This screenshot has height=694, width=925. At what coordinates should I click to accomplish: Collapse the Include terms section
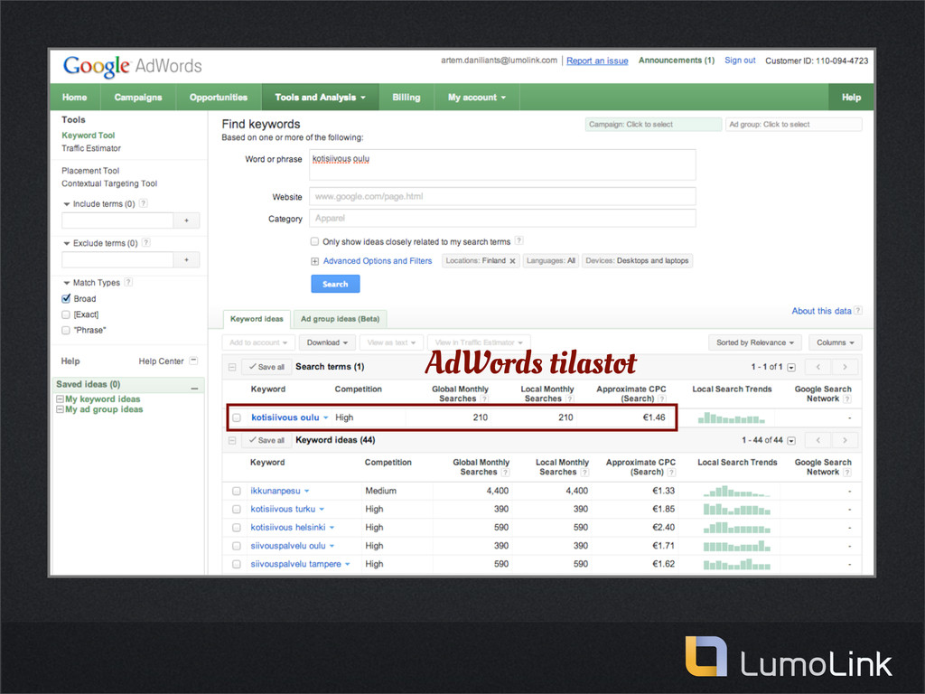(67, 204)
